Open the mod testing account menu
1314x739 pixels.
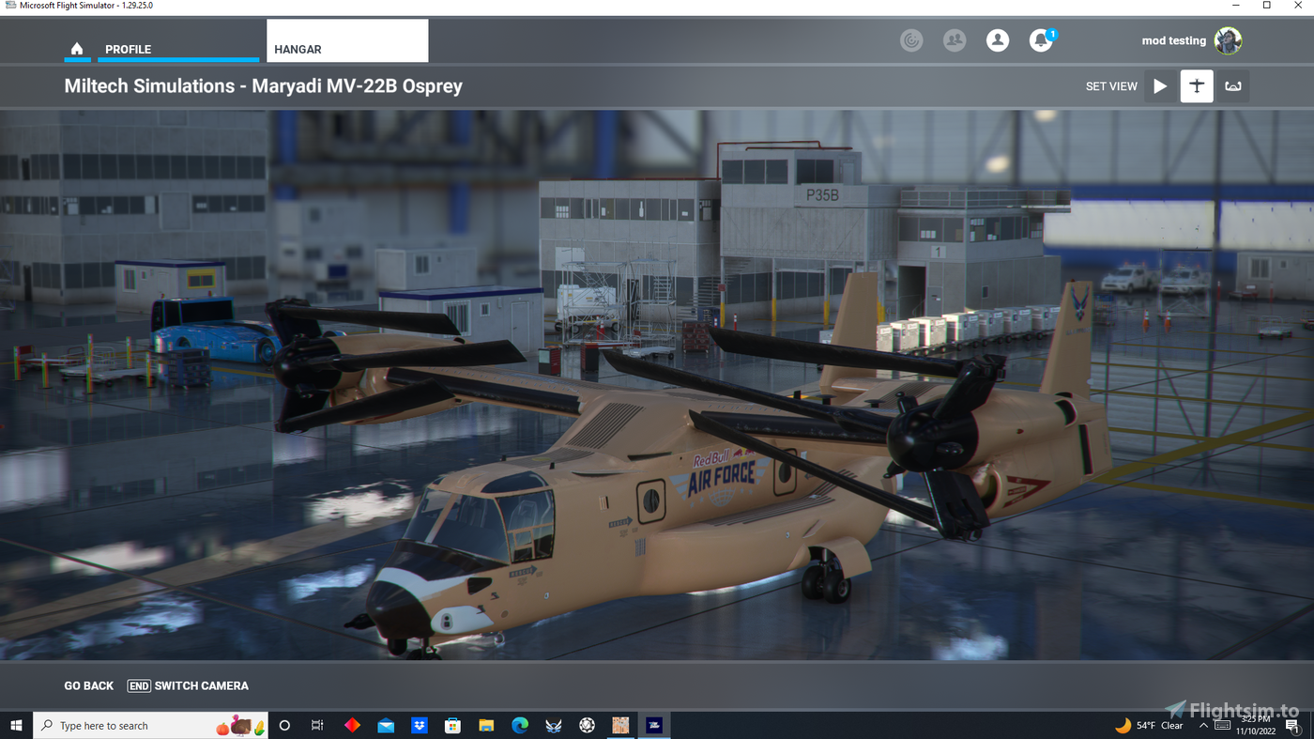pyautogui.click(x=1192, y=39)
